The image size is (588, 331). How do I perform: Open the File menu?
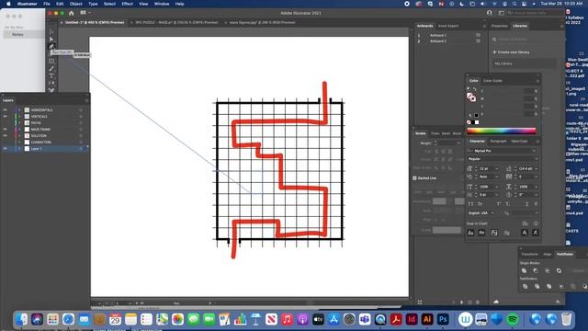(x=47, y=4)
